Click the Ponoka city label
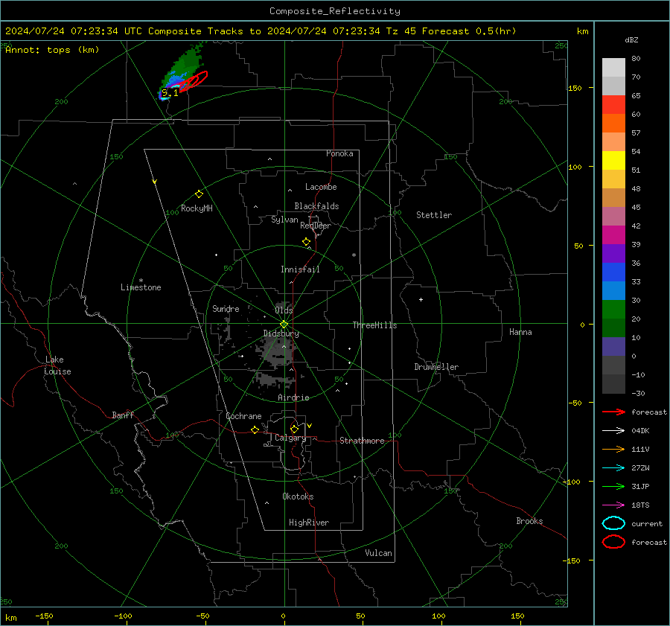The height and width of the screenshot is (626, 670). coord(339,153)
